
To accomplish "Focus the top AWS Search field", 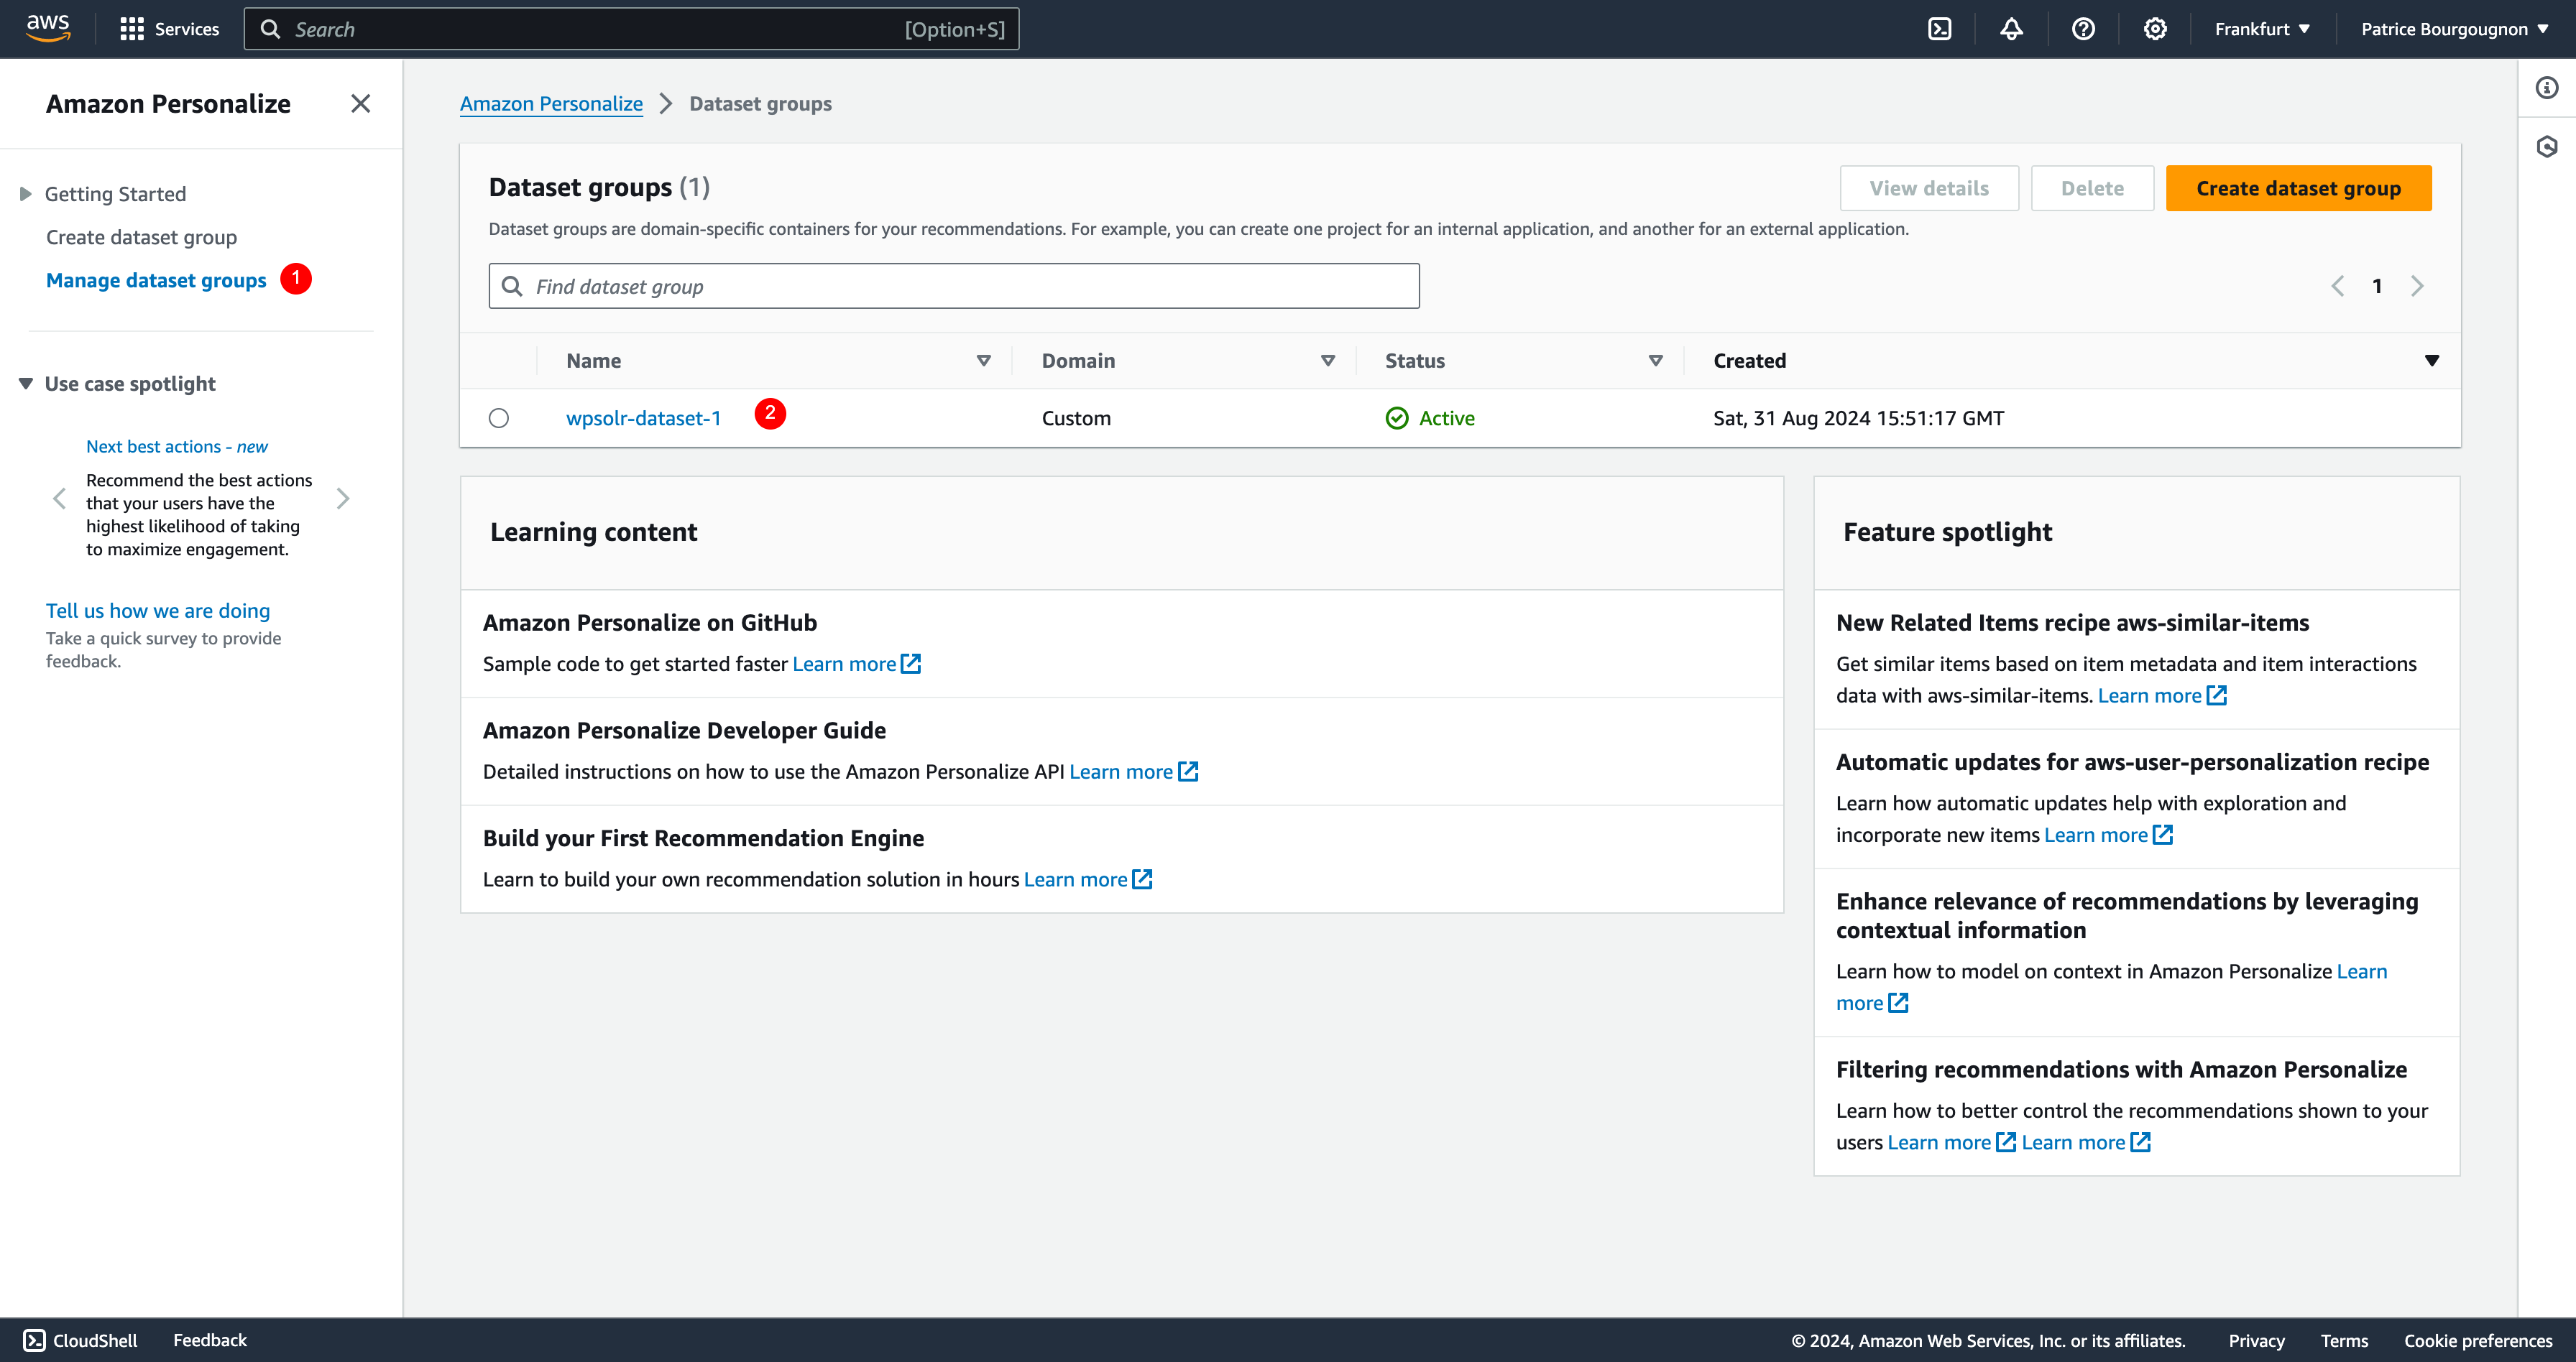I will [x=631, y=29].
